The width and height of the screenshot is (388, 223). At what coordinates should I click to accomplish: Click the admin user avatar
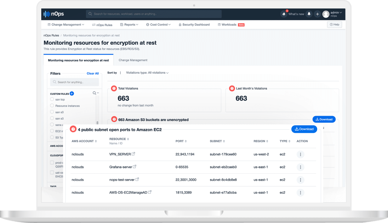click(x=326, y=14)
